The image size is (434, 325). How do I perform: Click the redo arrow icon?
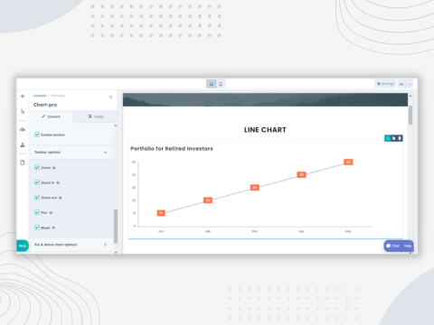coord(410,84)
